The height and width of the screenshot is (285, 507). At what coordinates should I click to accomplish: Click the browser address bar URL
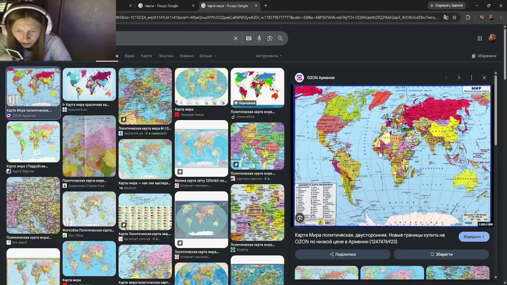coord(276,17)
